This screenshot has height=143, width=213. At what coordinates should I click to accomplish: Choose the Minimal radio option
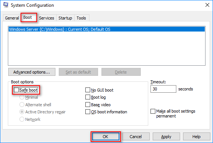pyautogui.click(x=22, y=97)
